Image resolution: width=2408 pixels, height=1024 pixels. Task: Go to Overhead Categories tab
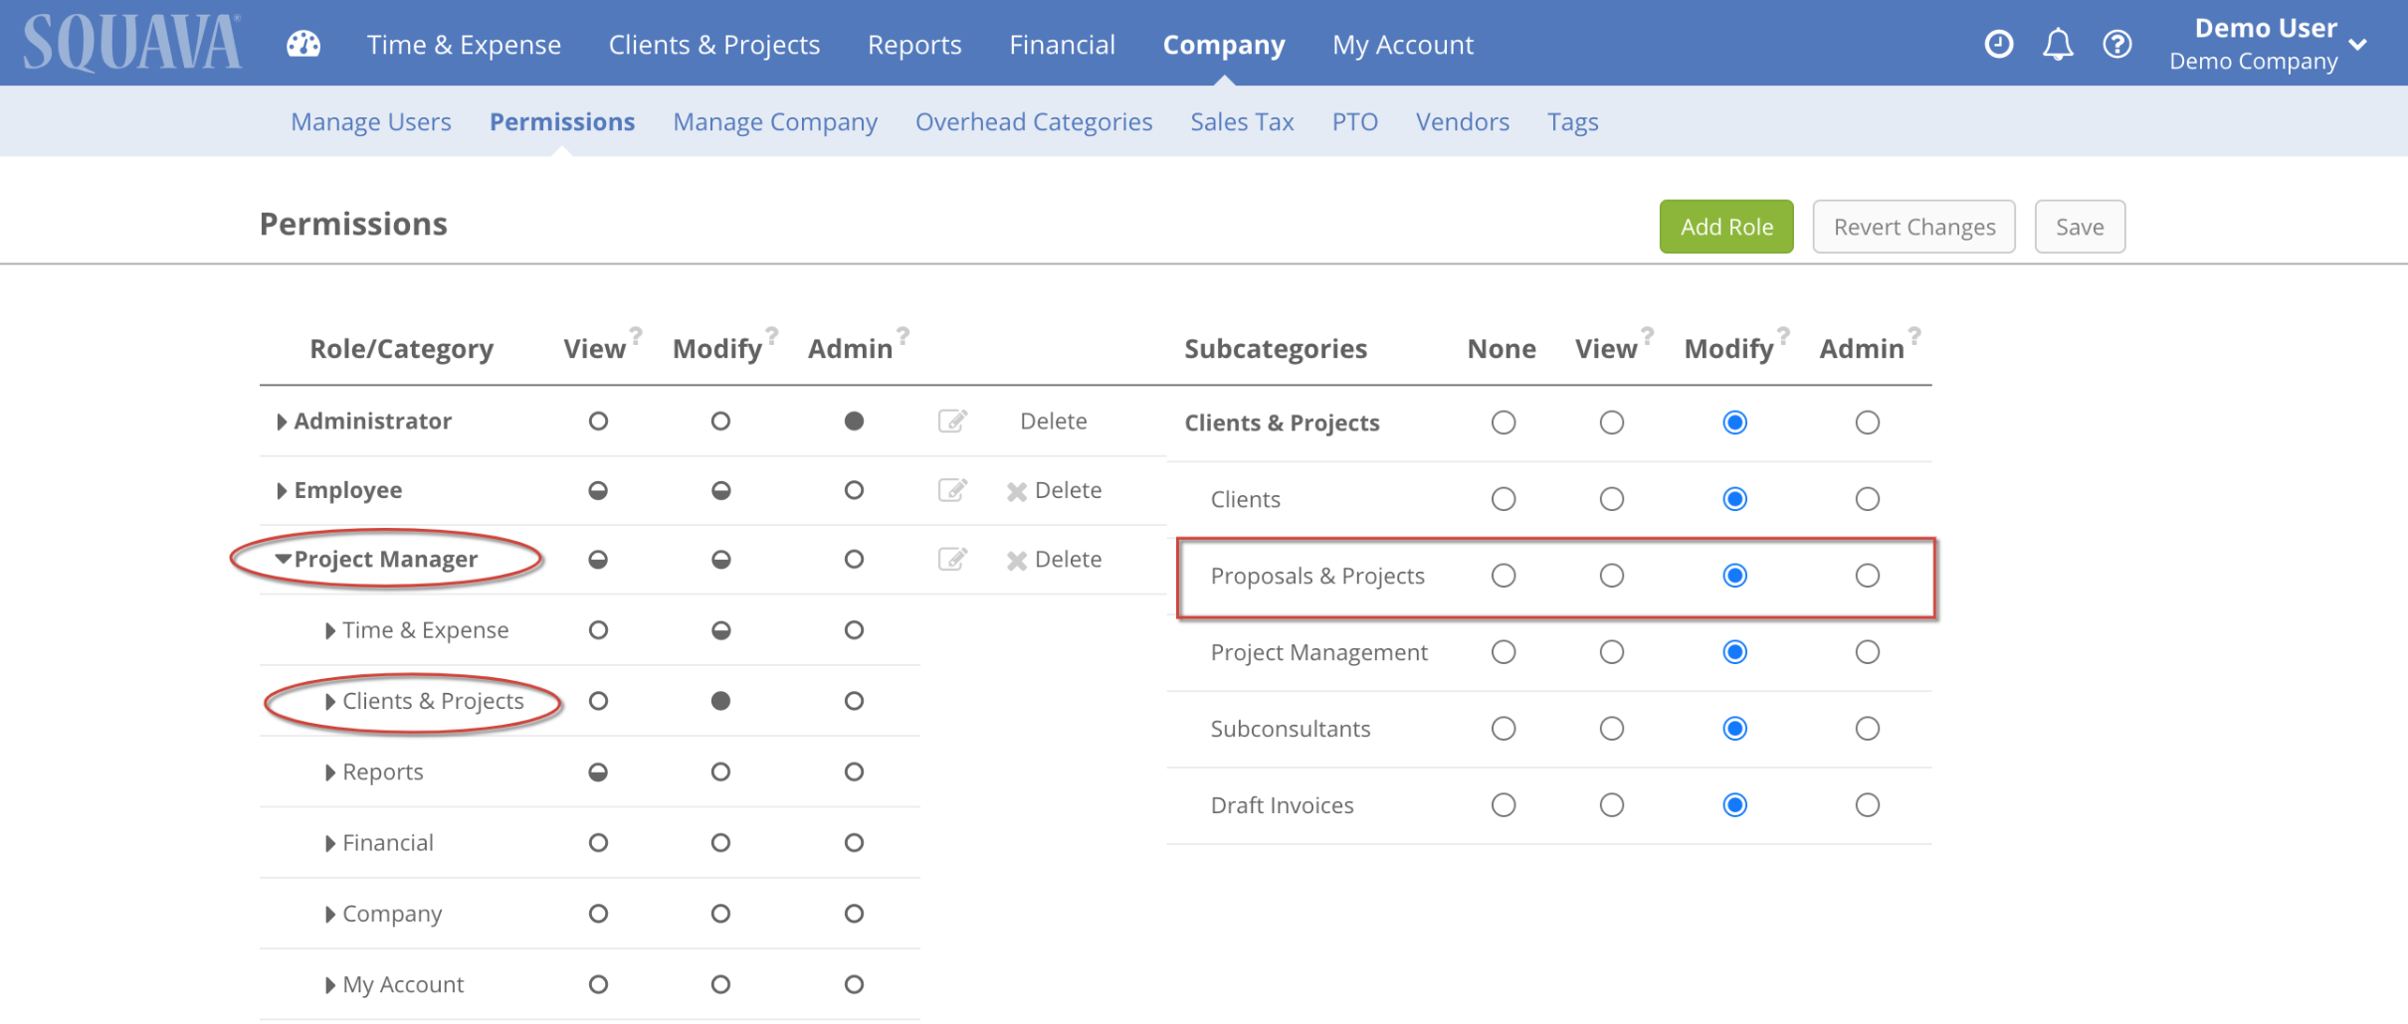1034,121
